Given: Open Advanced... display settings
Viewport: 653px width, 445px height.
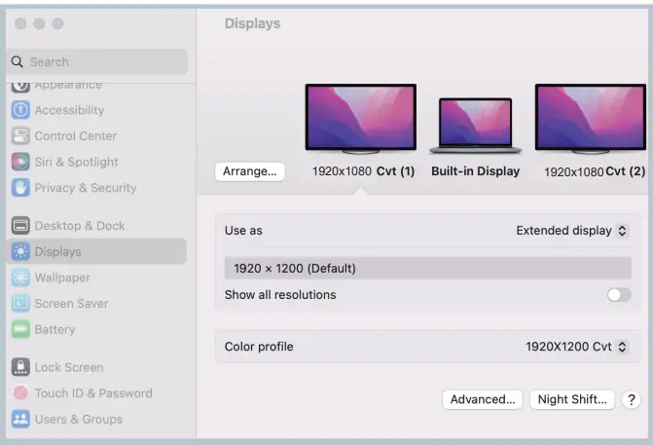Looking at the screenshot, I should point(482,399).
